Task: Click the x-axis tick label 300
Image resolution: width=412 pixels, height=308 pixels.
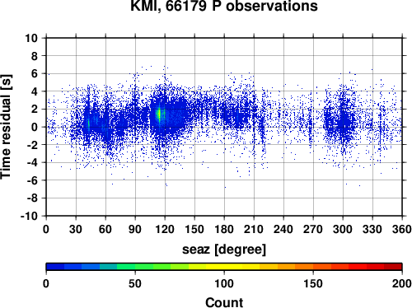Action: [x=343, y=229]
